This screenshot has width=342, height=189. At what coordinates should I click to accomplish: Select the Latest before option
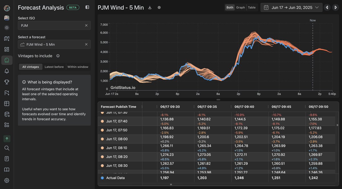click(54, 67)
